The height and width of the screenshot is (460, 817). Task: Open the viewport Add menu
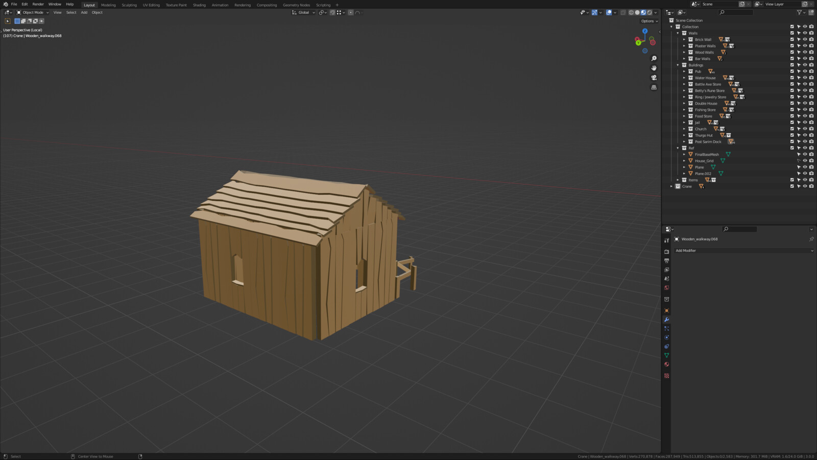click(x=84, y=12)
